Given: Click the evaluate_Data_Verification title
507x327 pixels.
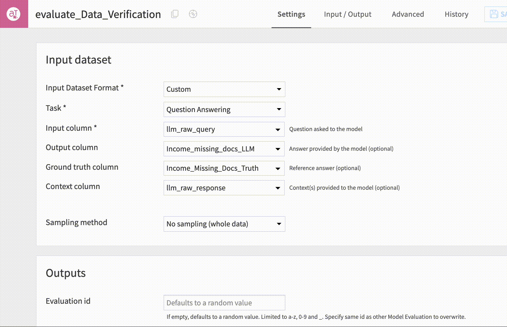Looking at the screenshot, I should [98, 14].
